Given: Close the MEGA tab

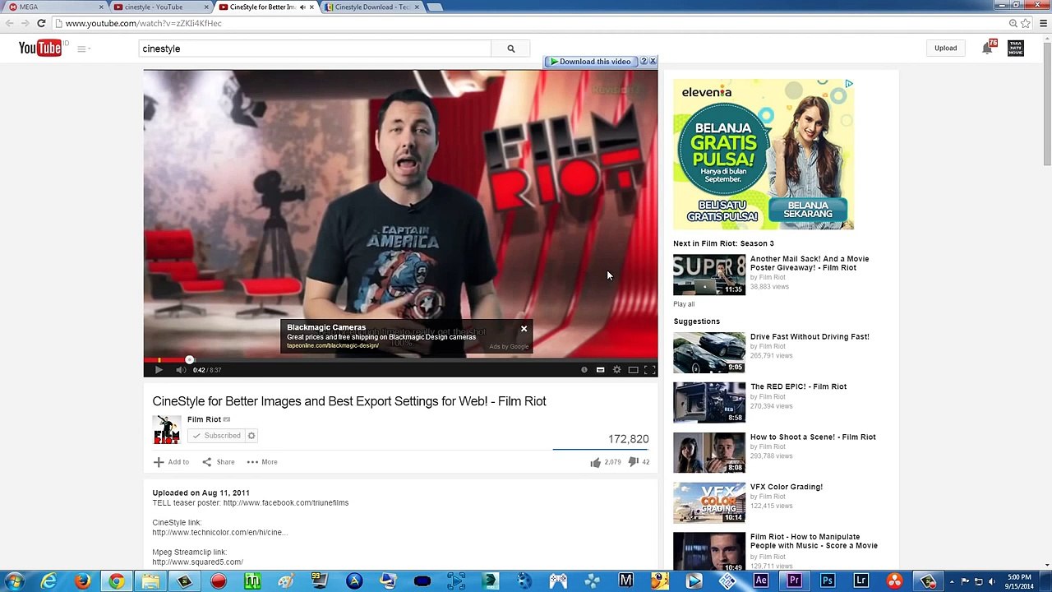Looking at the screenshot, I should 101,7.
